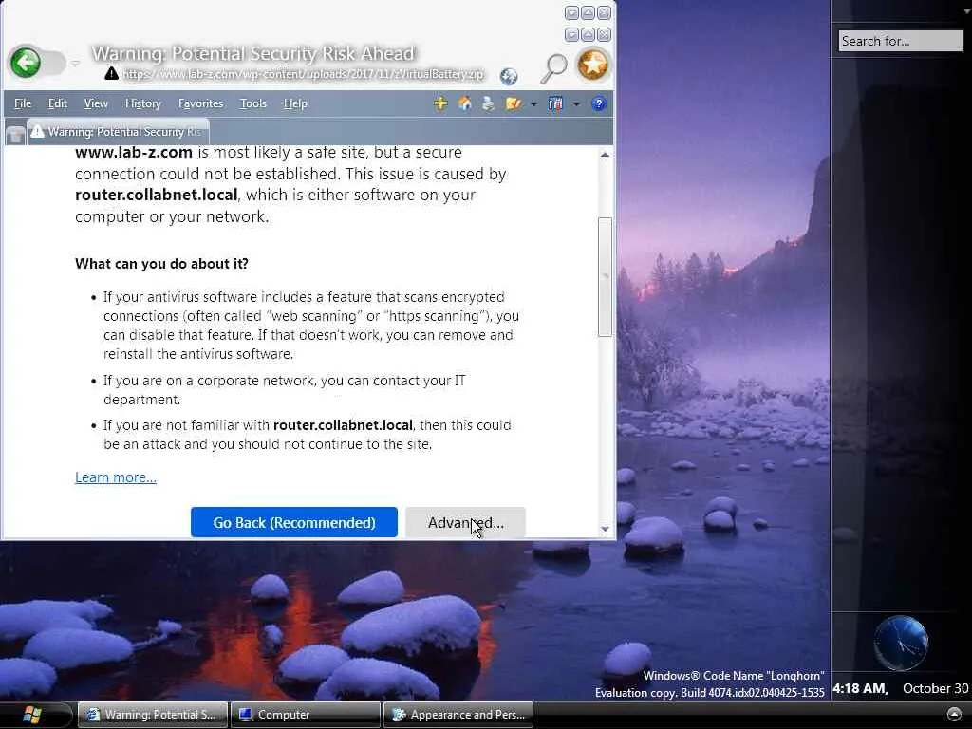Expand the arrow next to folder icon
The height and width of the screenshot is (729, 972).
(x=533, y=104)
